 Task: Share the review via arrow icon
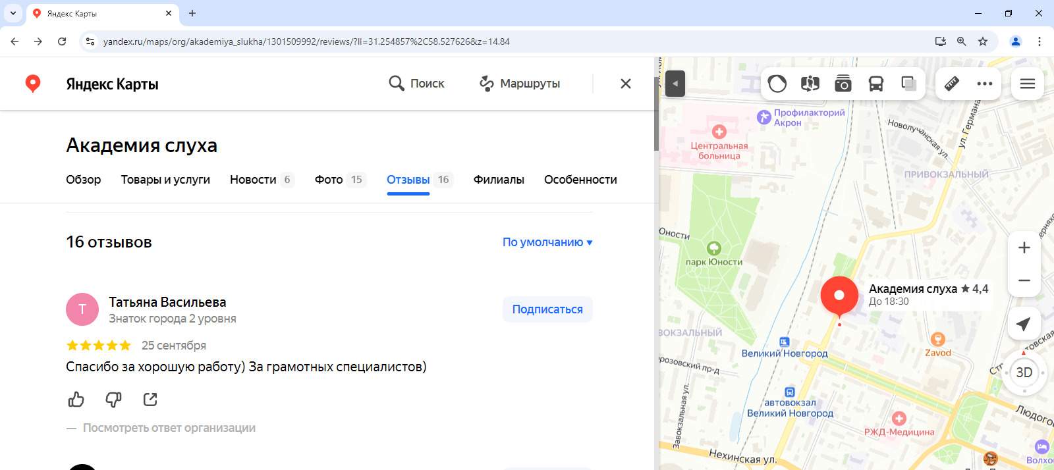[x=150, y=400]
